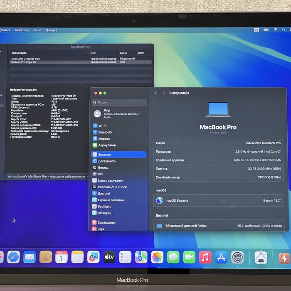Open the Messages app in Dock

pyautogui.click(x=173, y=257)
